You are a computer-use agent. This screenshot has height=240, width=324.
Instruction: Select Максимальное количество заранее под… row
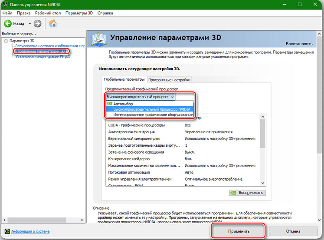[183, 166]
